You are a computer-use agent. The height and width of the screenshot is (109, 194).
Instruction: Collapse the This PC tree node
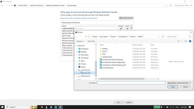click(x=75, y=46)
